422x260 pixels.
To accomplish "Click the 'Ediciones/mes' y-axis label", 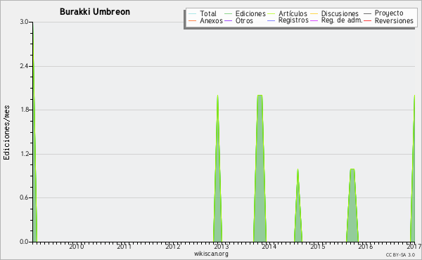I will pyautogui.click(x=6, y=133).
